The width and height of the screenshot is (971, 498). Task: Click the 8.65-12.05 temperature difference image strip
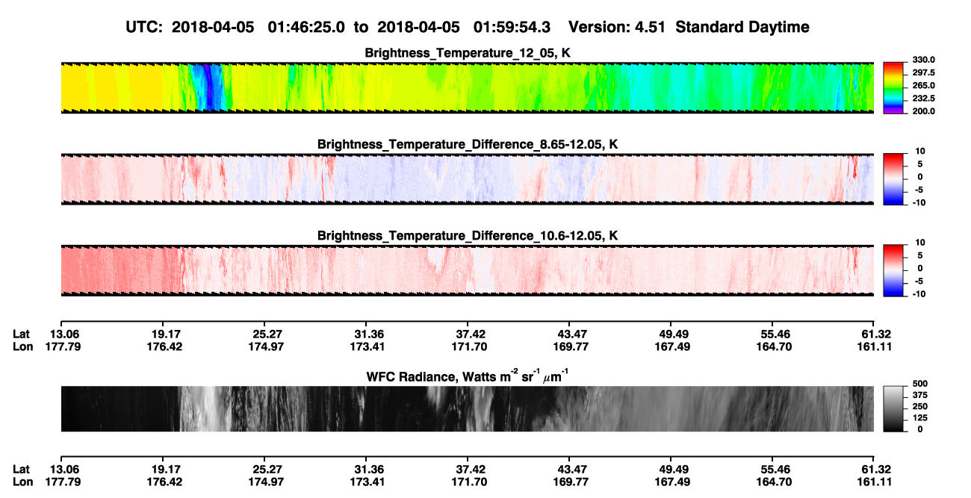pos(467,179)
